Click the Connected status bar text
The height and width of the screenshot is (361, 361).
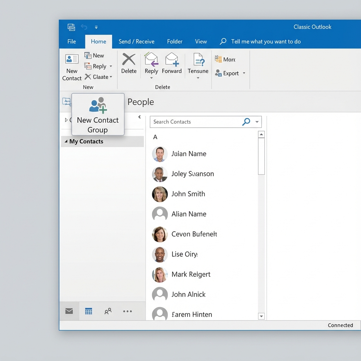[x=340, y=325]
